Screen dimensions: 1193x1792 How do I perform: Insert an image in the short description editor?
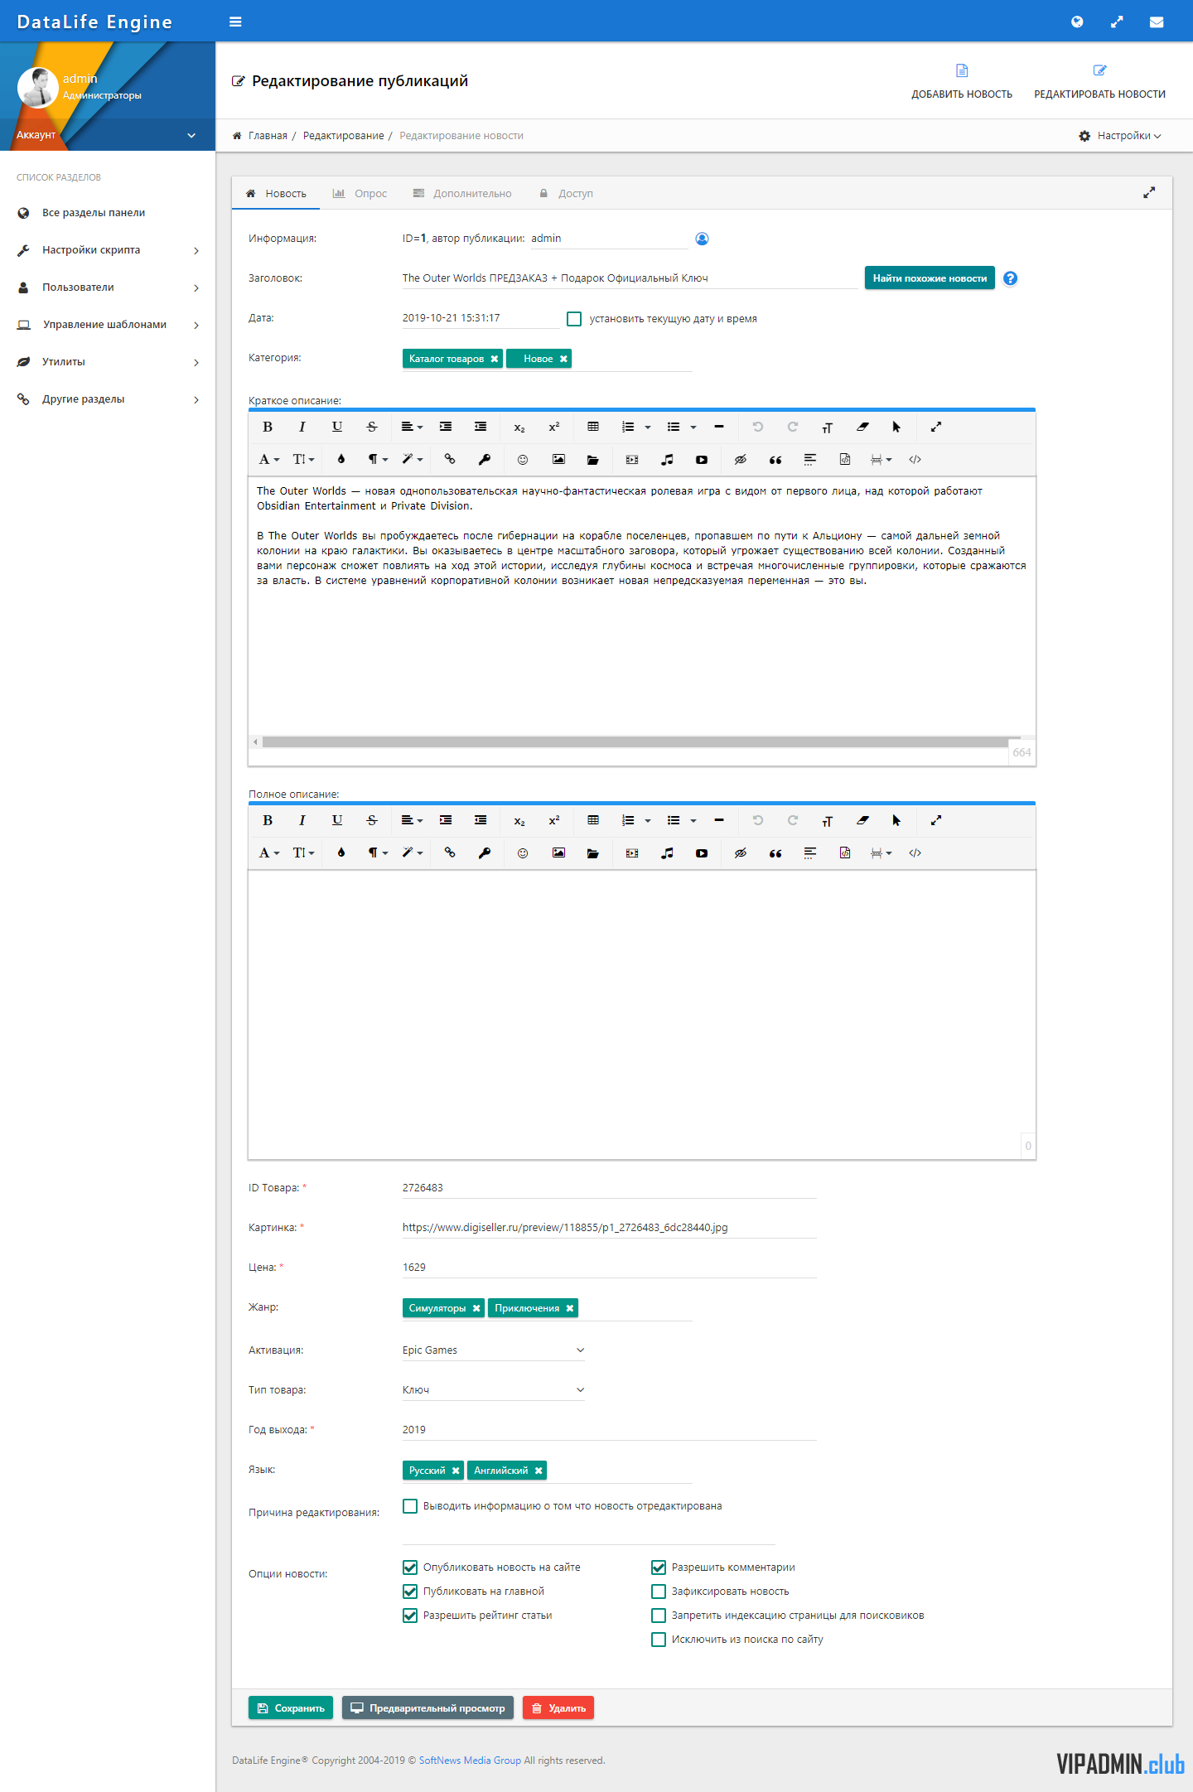click(558, 459)
